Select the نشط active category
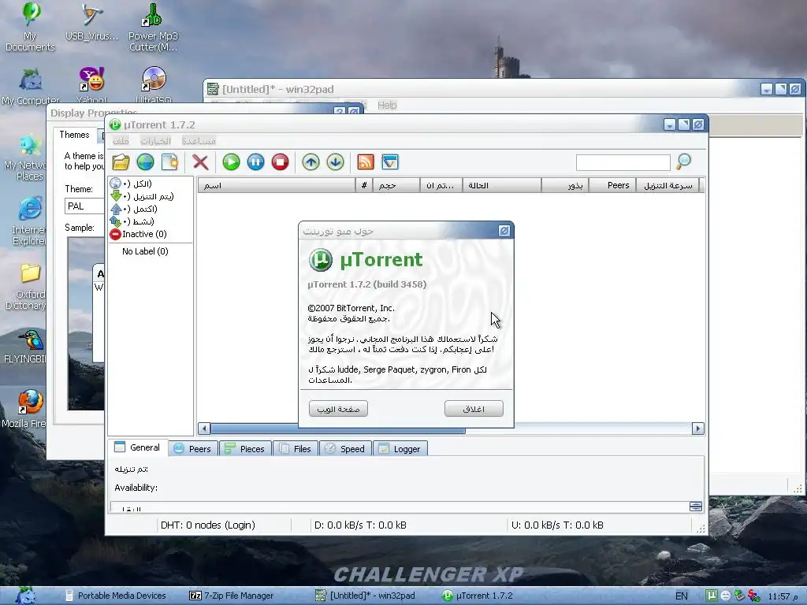 tap(132, 221)
